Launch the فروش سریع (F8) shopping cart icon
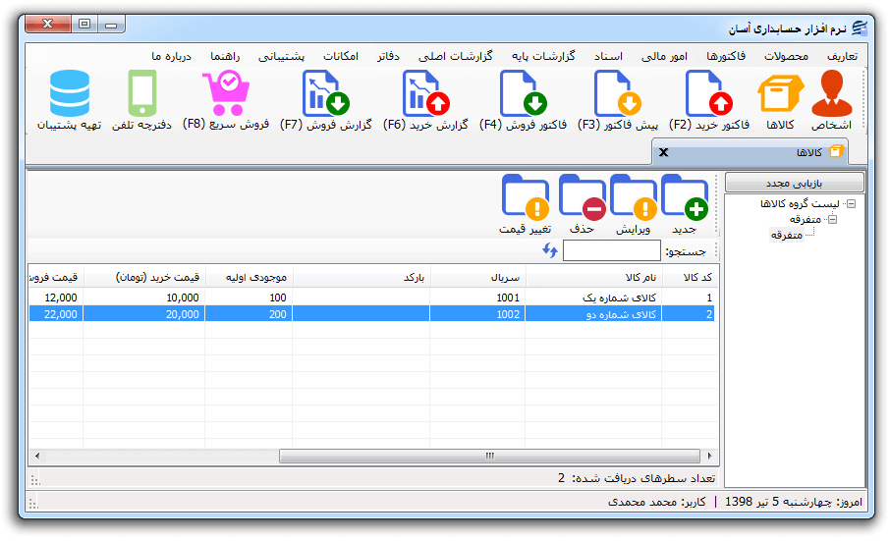 226,93
